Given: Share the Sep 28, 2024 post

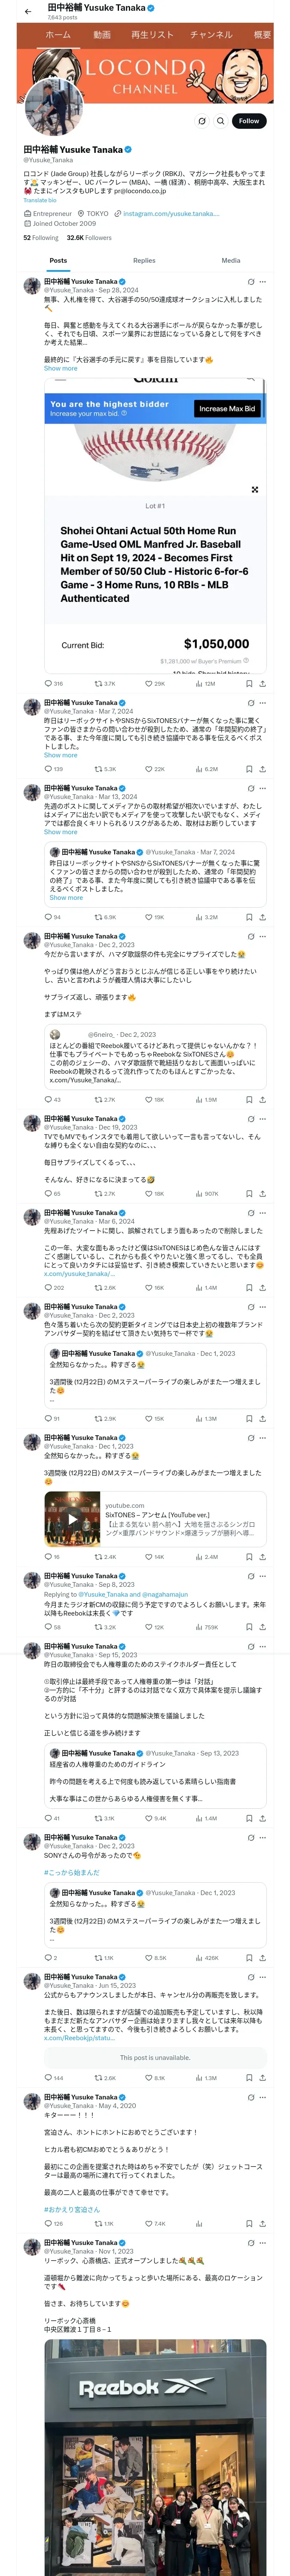Looking at the screenshot, I should click(262, 683).
